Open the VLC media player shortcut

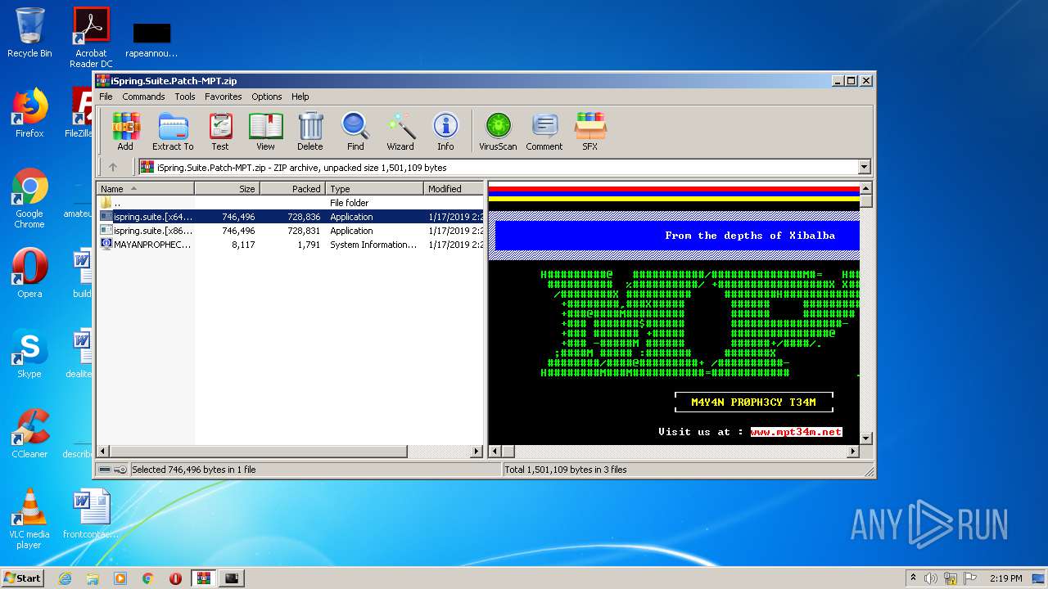[x=29, y=519]
